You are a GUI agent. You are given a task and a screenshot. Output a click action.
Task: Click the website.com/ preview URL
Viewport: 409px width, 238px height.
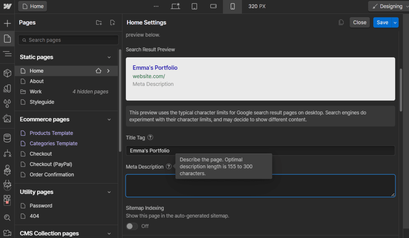pos(149,76)
